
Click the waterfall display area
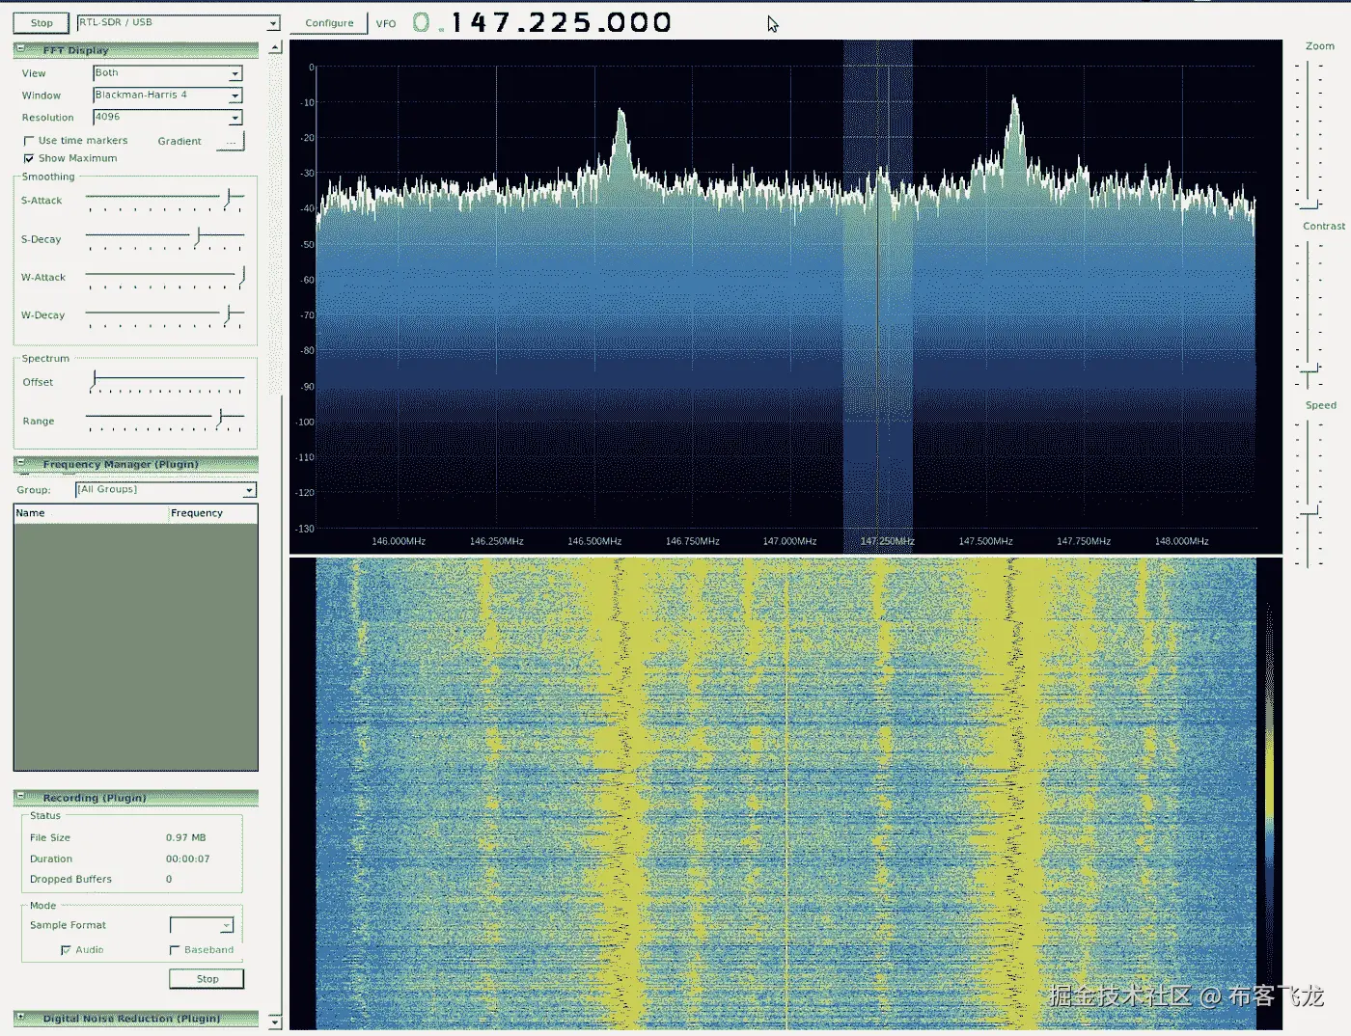(x=786, y=793)
